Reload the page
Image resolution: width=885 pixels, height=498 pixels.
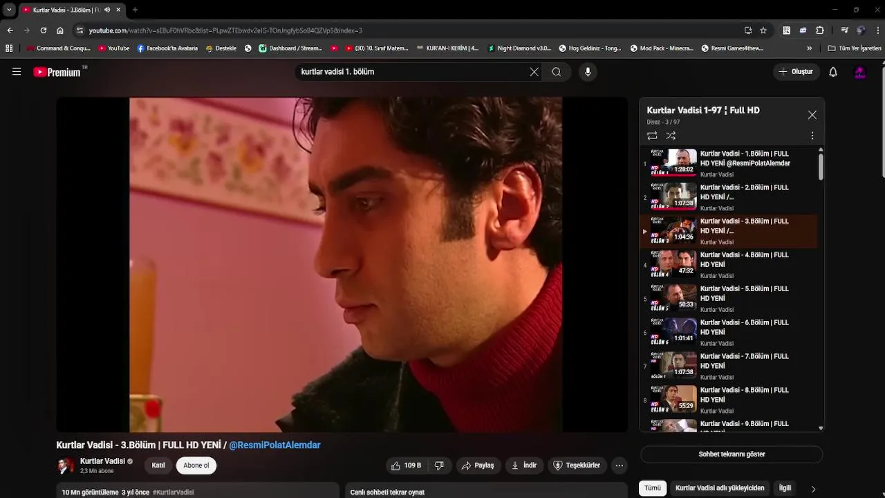[44, 30]
